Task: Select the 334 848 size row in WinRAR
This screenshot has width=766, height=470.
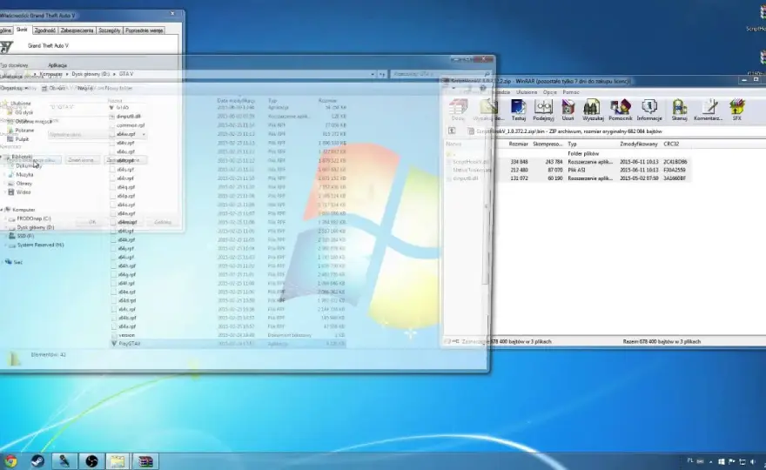Action: point(567,162)
